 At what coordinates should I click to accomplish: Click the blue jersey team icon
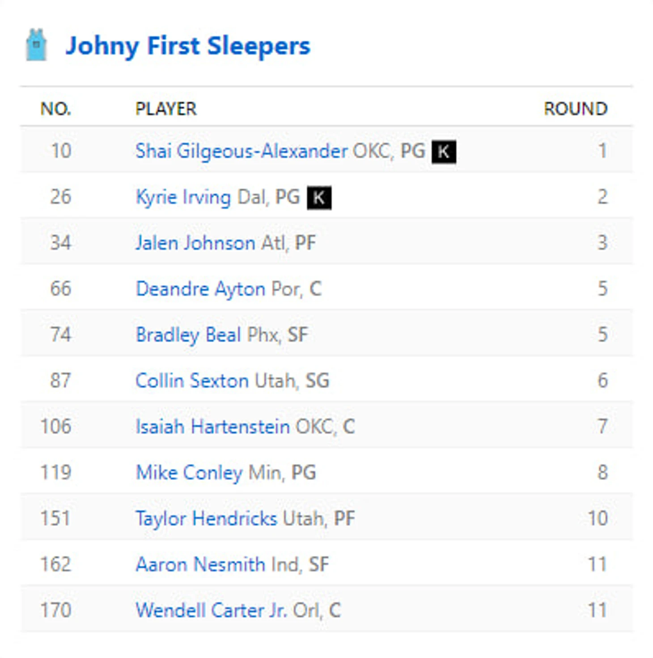pos(36,45)
